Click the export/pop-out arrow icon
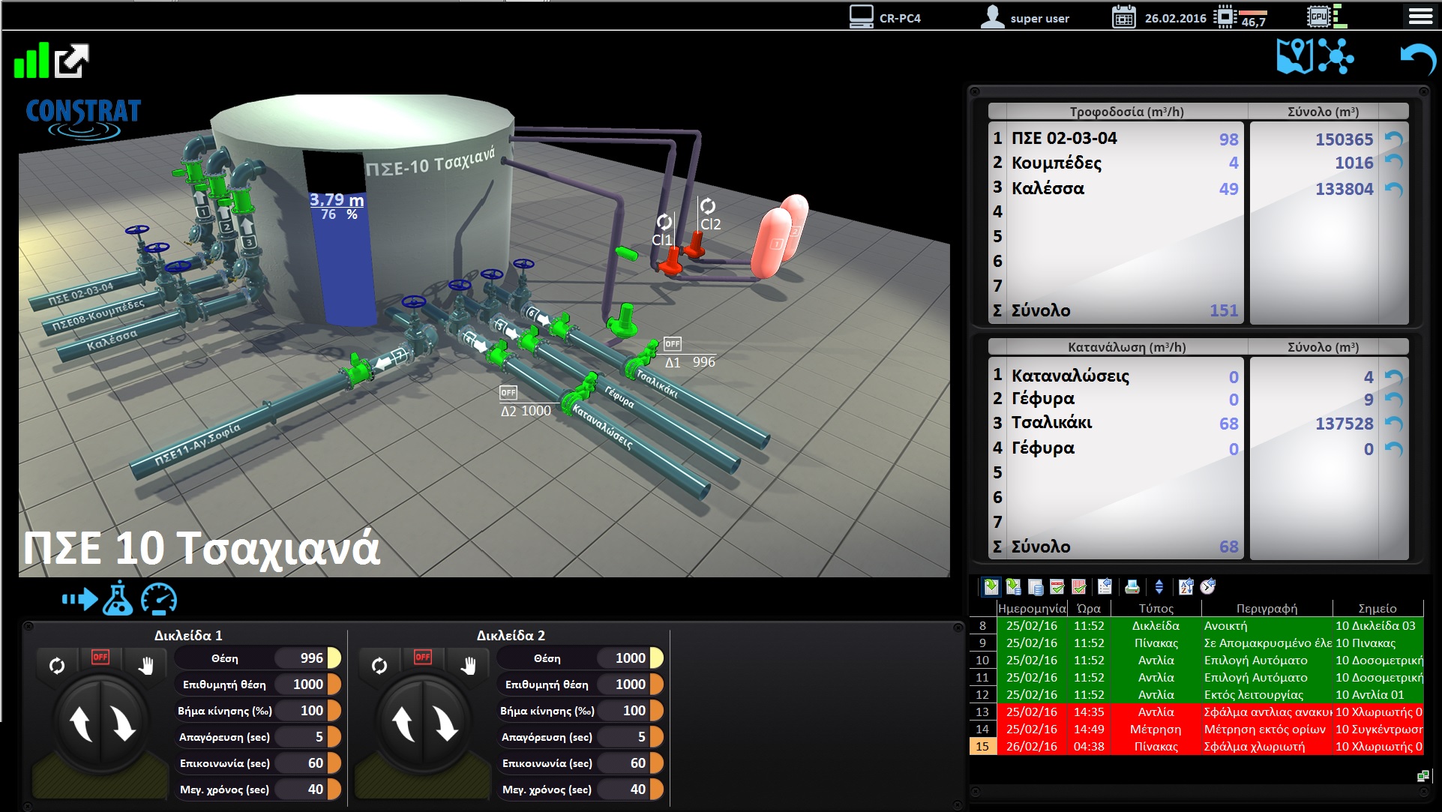 point(72,61)
